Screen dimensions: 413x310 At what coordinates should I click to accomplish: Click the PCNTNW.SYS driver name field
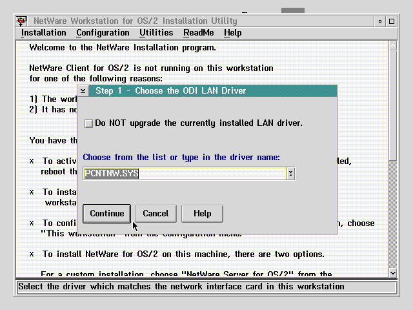185,174
